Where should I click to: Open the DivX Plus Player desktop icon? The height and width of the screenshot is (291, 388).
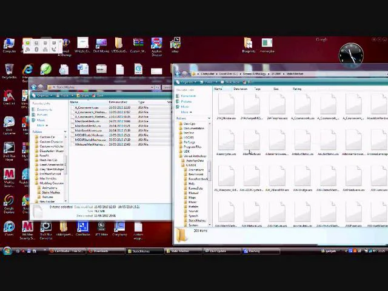9,152
